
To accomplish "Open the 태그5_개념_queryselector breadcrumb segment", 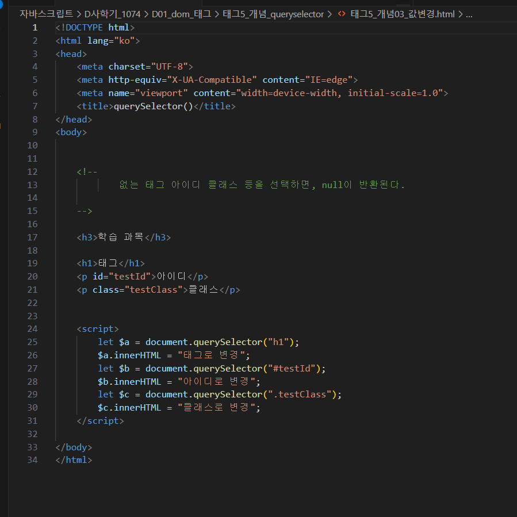I will tap(273, 14).
